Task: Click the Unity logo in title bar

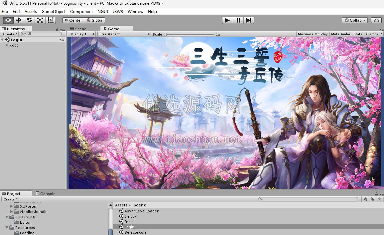Action: [x=5, y=3]
